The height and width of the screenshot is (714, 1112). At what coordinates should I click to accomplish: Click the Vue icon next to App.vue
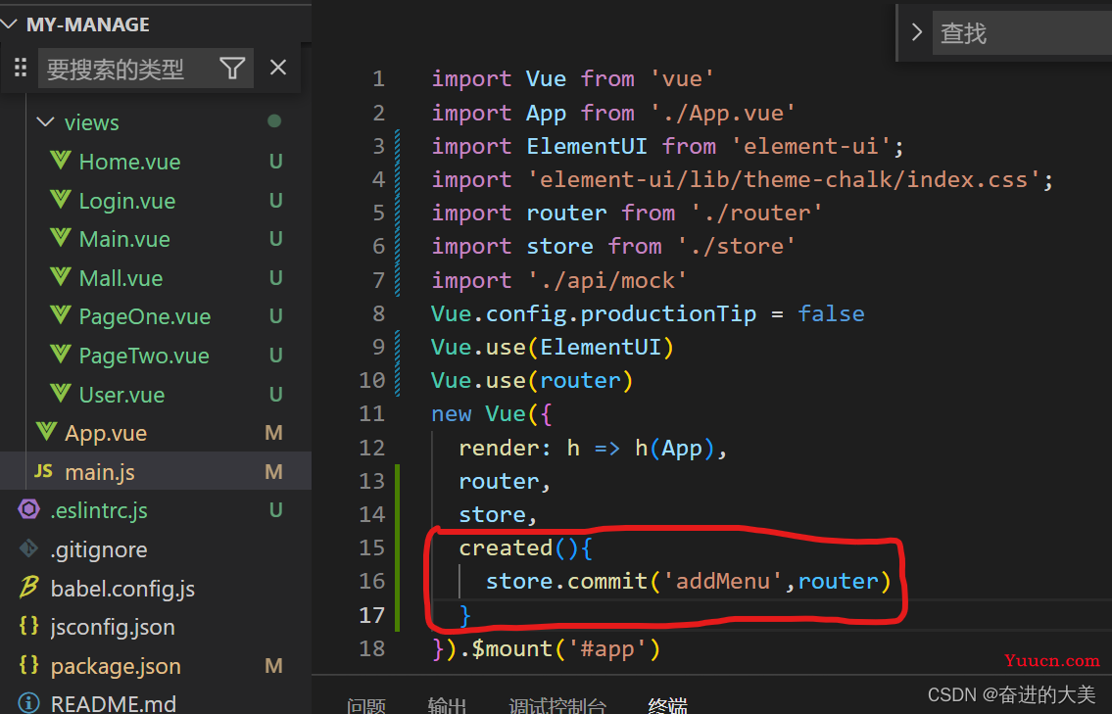47,431
